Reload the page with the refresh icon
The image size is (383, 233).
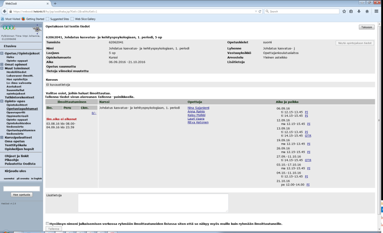[x=260, y=11]
